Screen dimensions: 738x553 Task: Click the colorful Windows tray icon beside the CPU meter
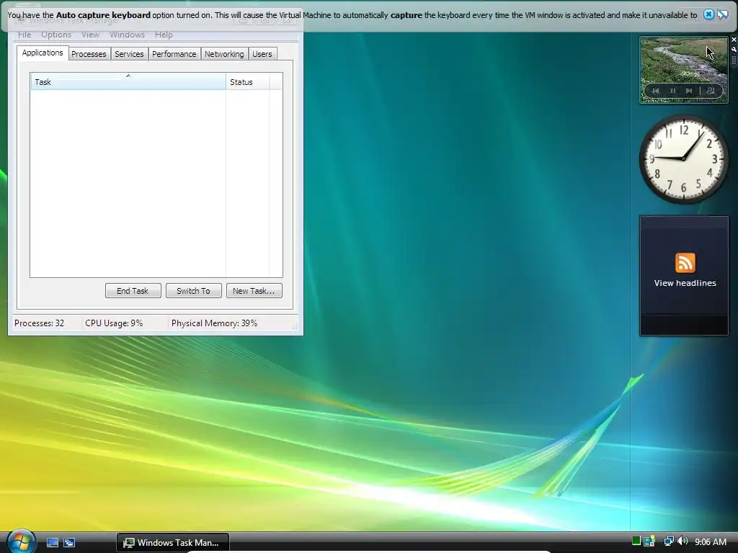pos(649,541)
